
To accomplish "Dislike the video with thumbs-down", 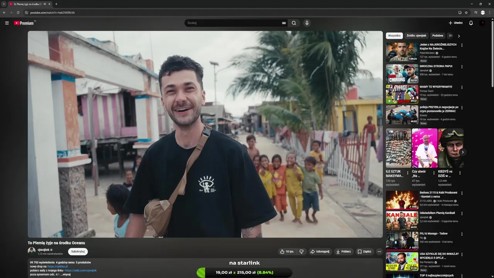I will [x=301, y=251].
